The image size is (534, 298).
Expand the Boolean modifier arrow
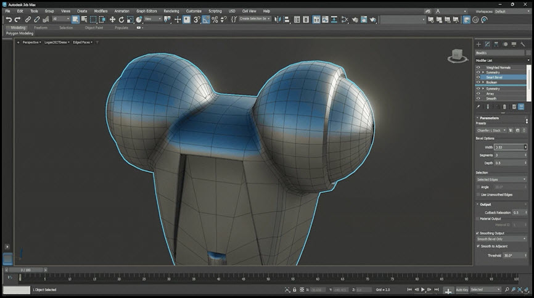coord(483,82)
